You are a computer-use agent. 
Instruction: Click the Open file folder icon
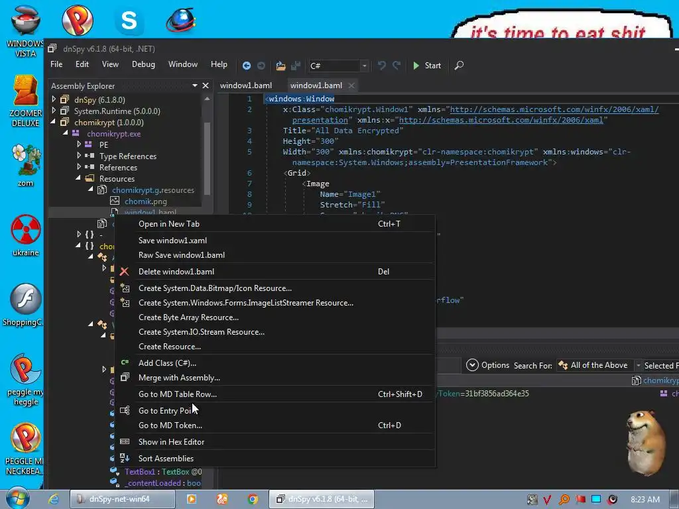coord(280,66)
